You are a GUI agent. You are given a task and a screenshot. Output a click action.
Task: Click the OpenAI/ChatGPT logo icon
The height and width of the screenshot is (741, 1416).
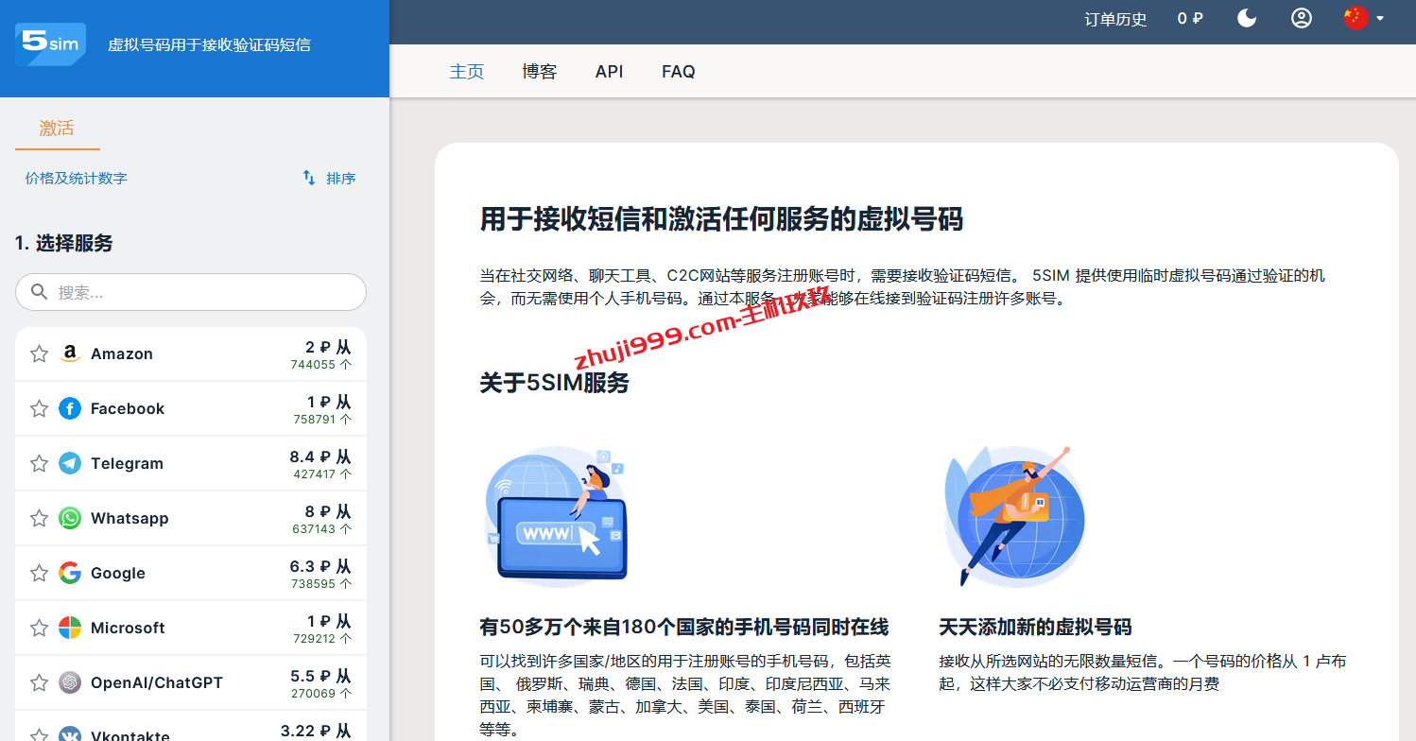(x=70, y=682)
